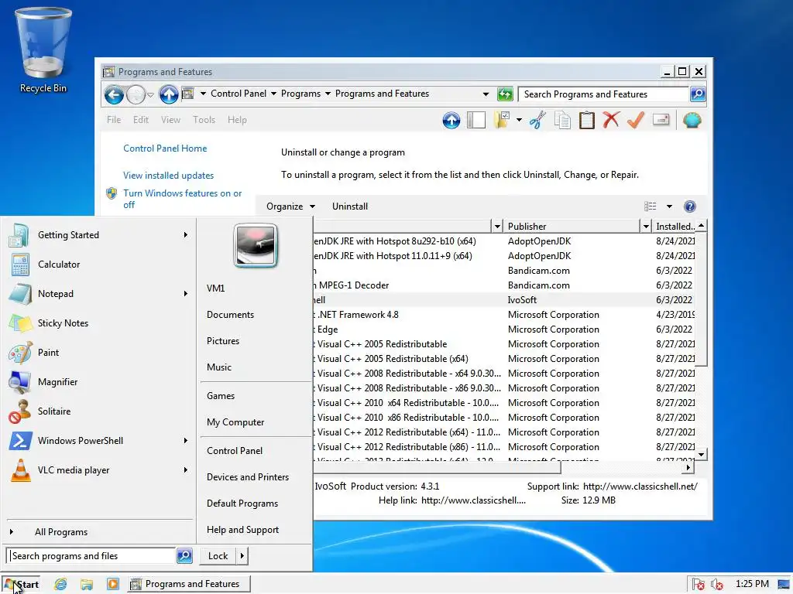Image resolution: width=793 pixels, height=594 pixels.
Task: Expand the Notepad jump list arrow
Action: point(186,293)
